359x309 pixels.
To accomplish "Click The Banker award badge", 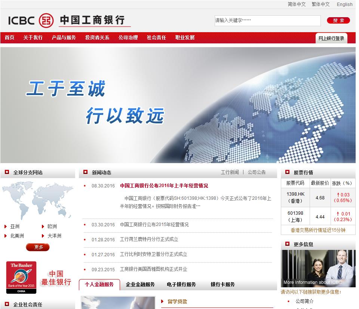I will pos(21,278).
